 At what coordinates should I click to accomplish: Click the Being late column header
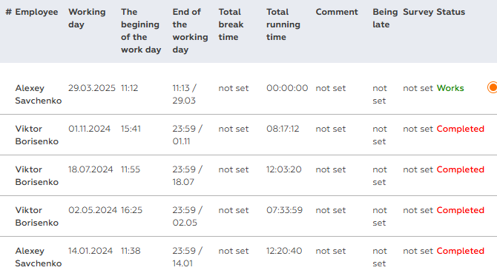[x=385, y=18]
